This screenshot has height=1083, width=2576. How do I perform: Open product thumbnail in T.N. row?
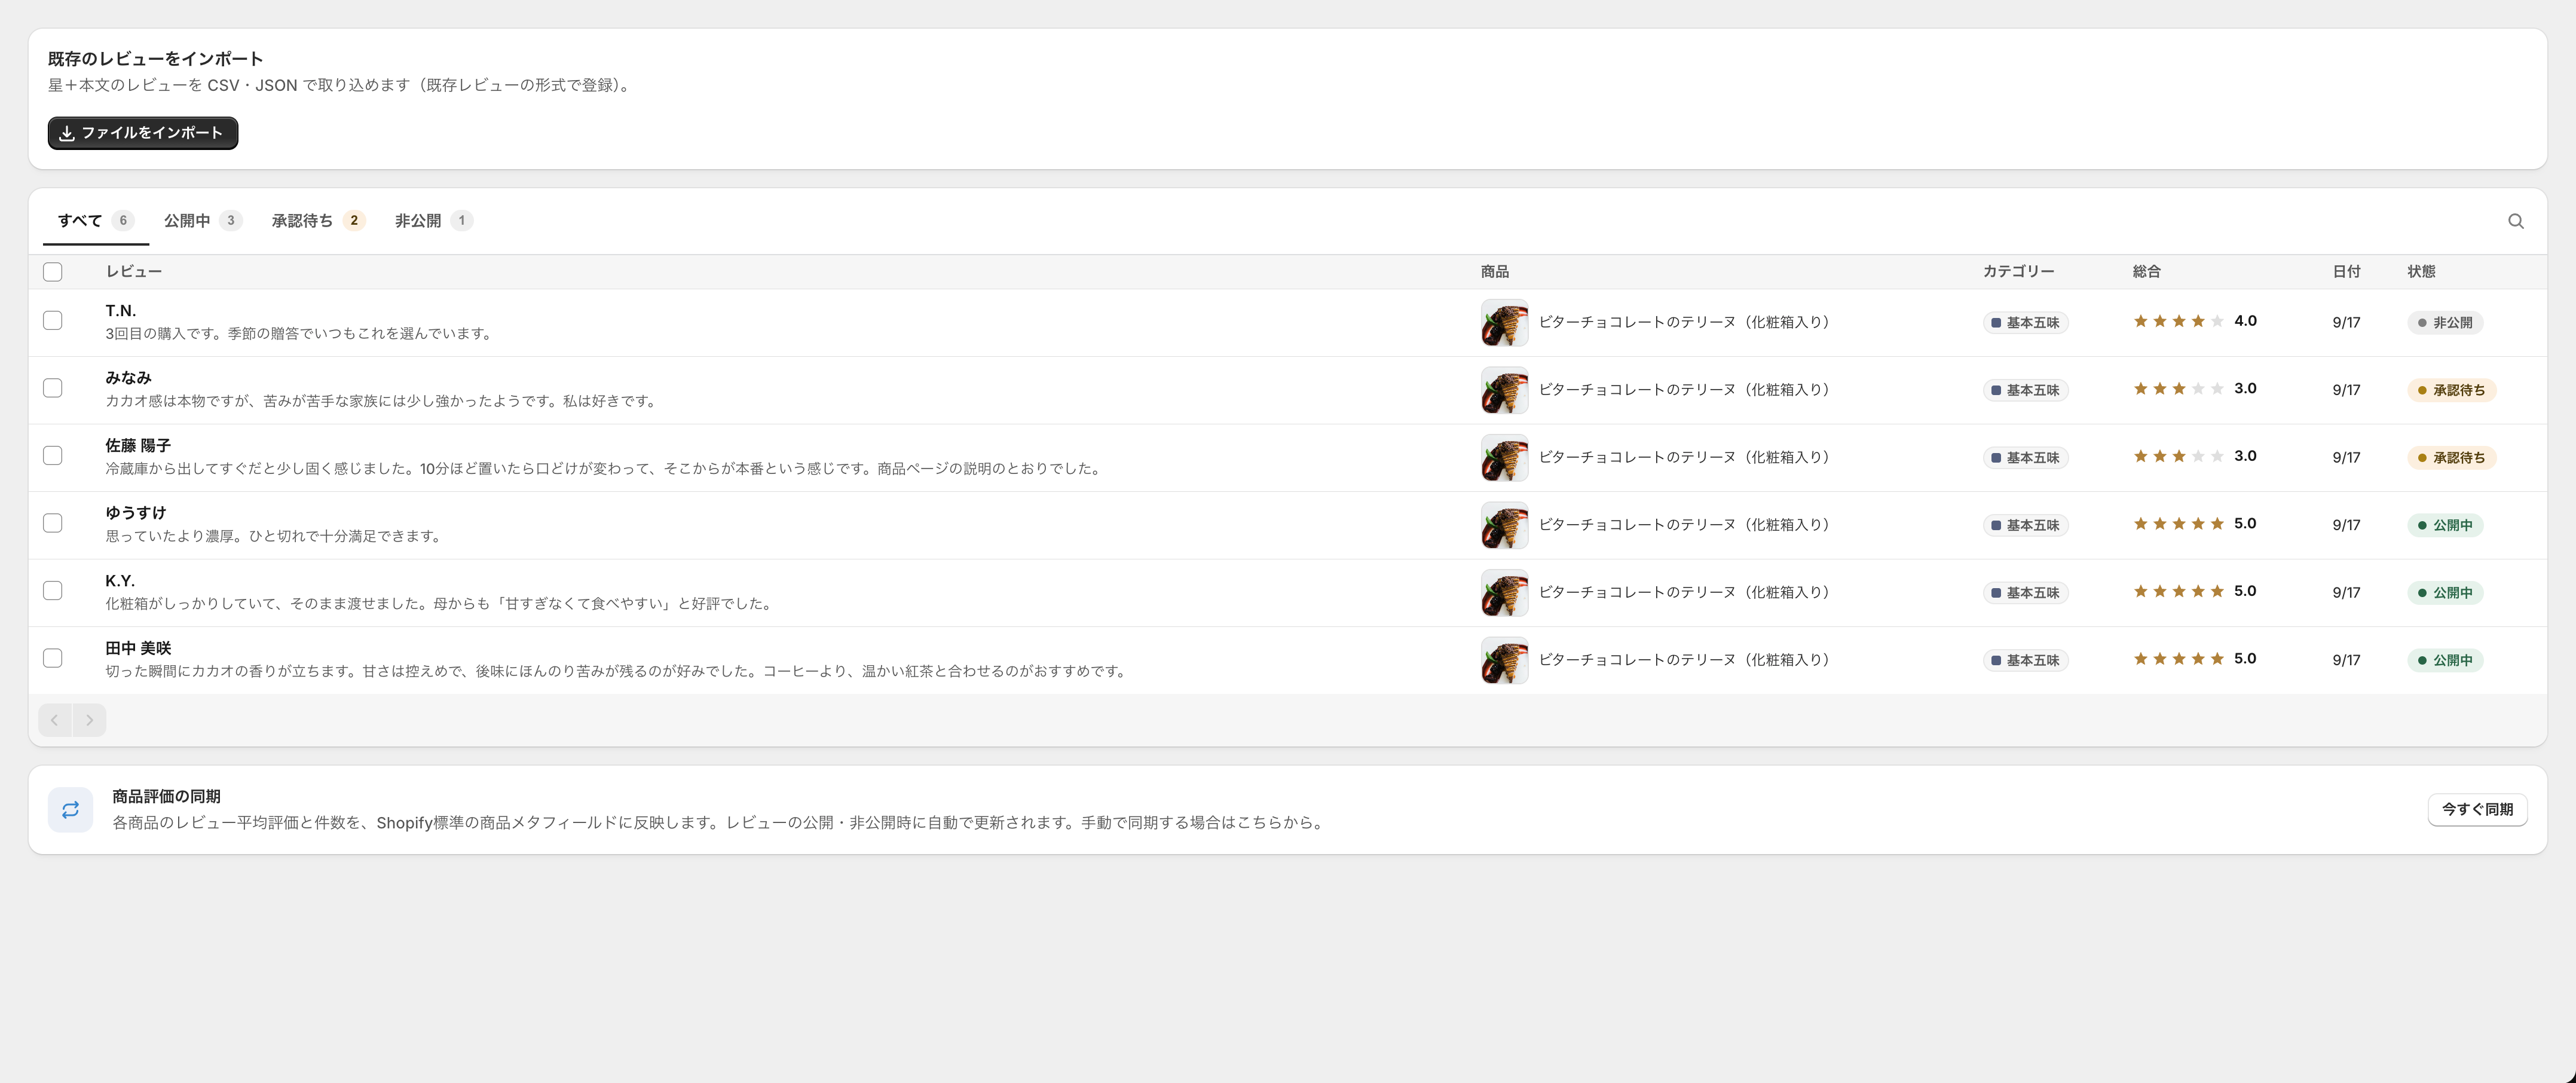pos(1504,323)
